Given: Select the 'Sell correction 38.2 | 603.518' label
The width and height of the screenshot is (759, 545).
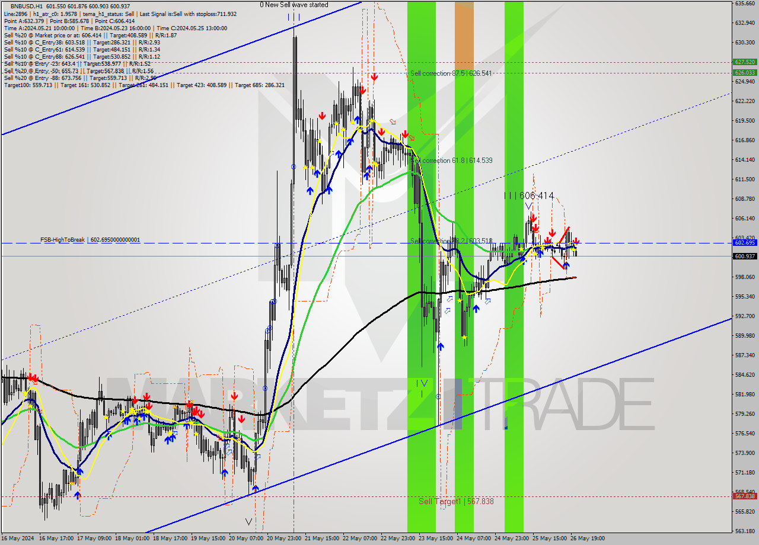Looking at the screenshot, I should point(451,241).
